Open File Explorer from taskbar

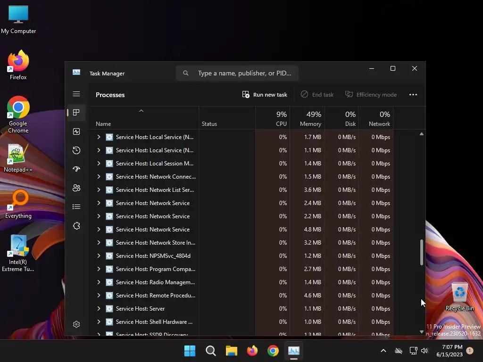tap(231, 351)
